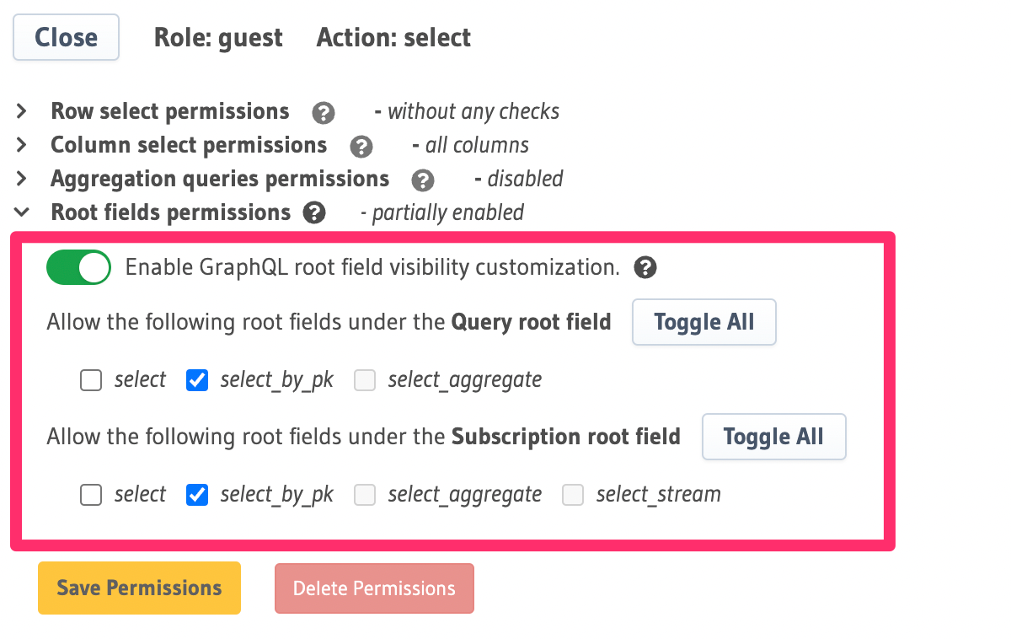Open help for Column select permissions
The width and height of the screenshot is (1011, 639).
(x=361, y=146)
